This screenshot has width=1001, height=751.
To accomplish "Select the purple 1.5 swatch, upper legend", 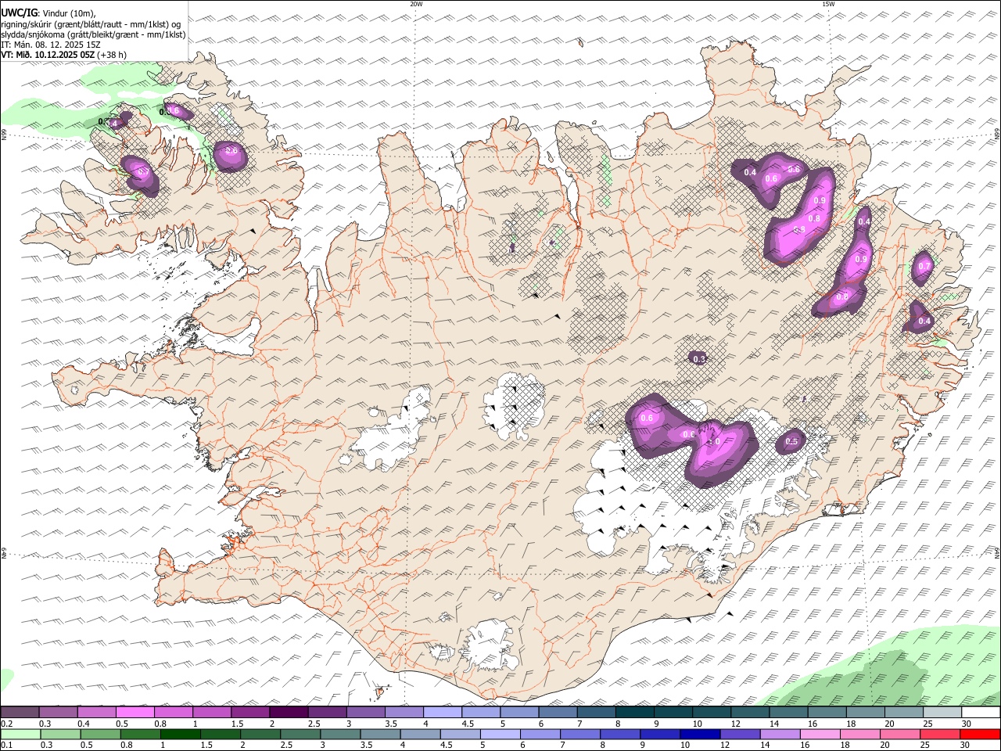I will point(250,713).
